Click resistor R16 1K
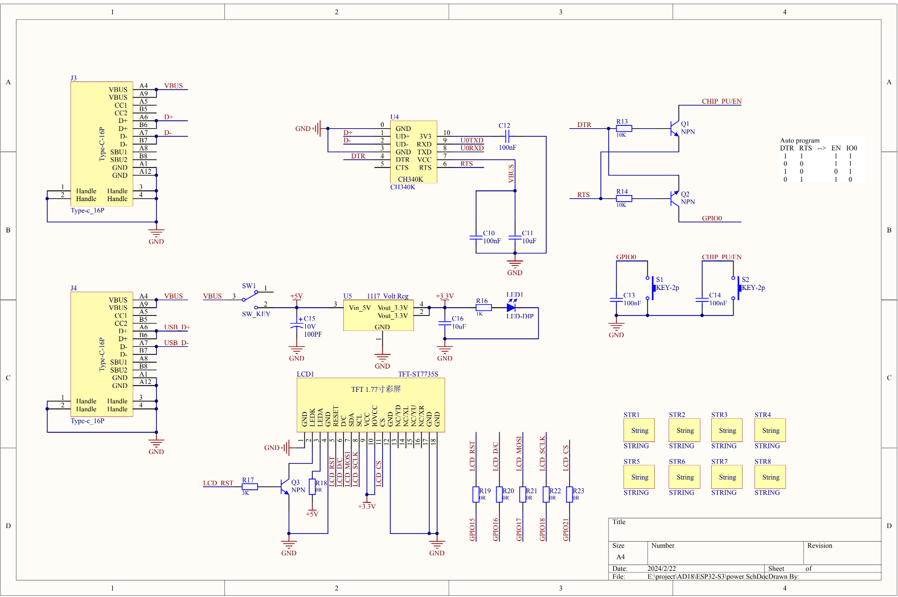Image resolution: width=898 pixels, height=597 pixels. 483,308
